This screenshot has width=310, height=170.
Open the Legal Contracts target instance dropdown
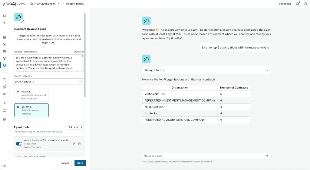[x=48, y=82]
